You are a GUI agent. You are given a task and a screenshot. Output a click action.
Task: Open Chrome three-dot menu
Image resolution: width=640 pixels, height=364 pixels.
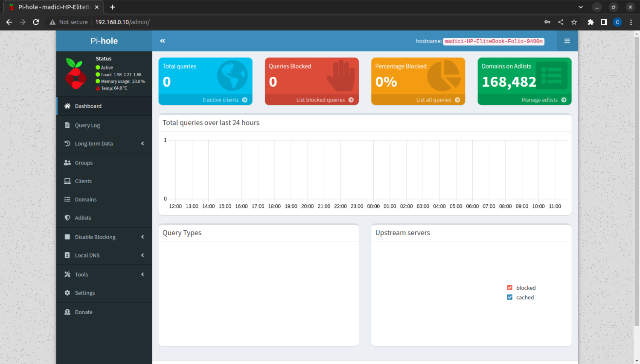click(x=631, y=22)
